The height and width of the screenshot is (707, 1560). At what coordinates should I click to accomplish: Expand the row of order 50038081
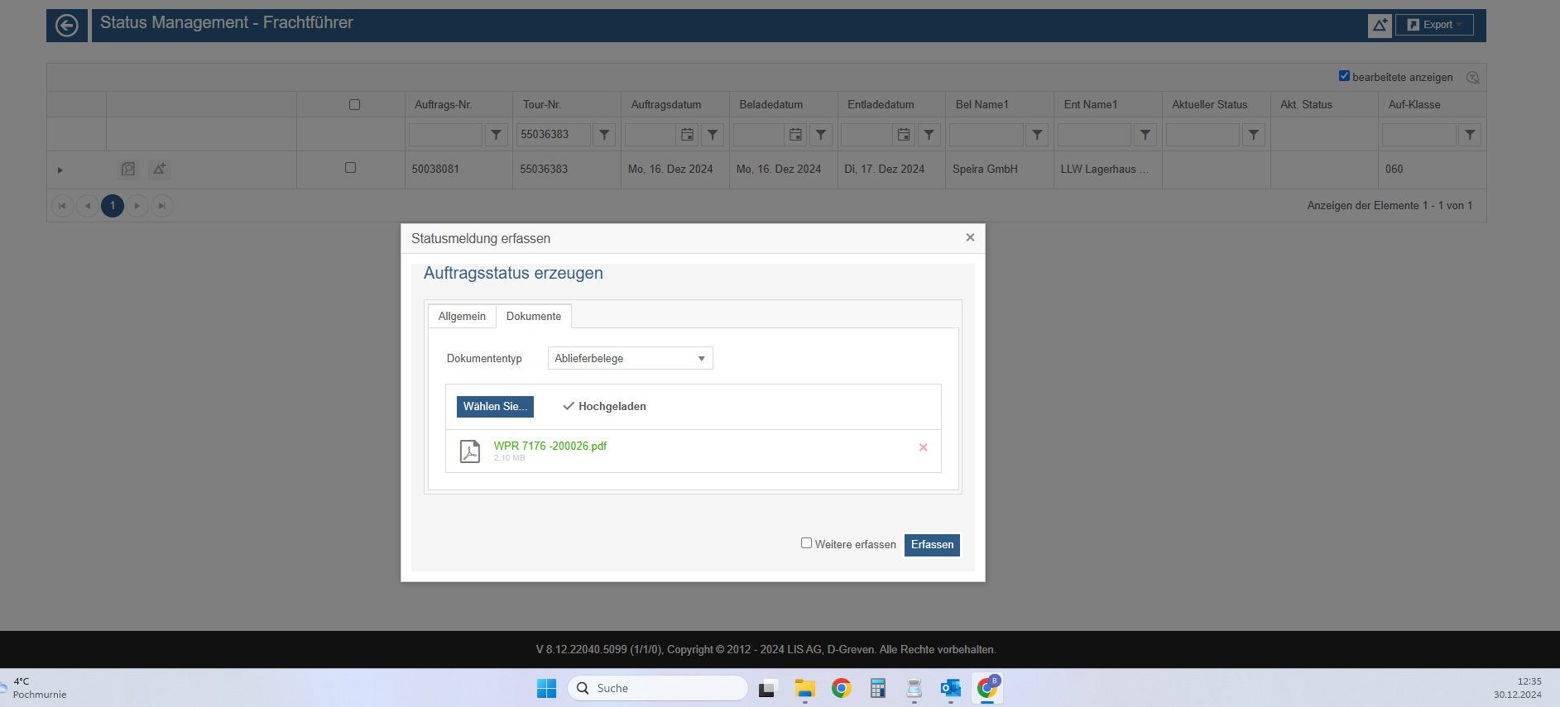click(60, 170)
